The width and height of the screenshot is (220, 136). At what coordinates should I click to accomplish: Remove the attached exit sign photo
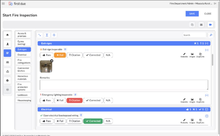(x=52, y=61)
